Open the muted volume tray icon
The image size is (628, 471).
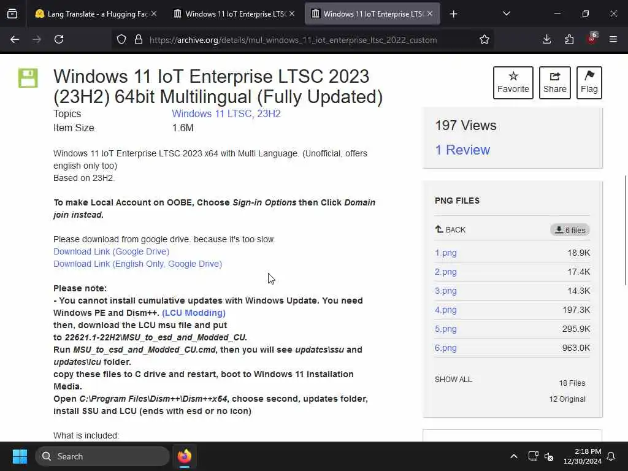pyautogui.click(x=549, y=456)
